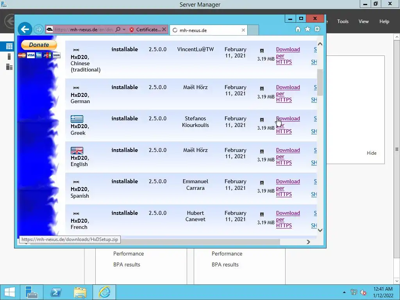The width and height of the screenshot is (400, 300).
Task: Download HxD20 Greek per HTTPS
Action: point(288,125)
